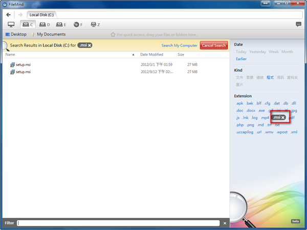Filter by .blf extension

coord(258,103)
